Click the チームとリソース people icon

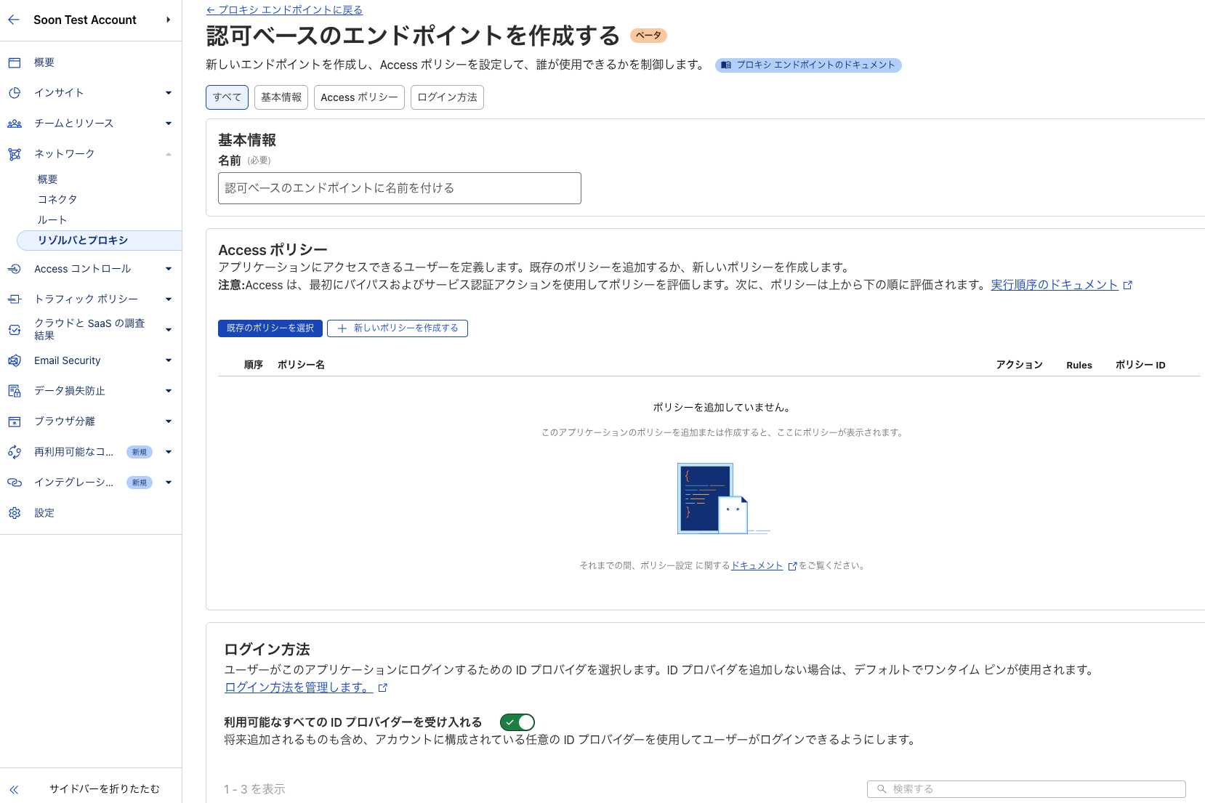[x=15, y=124]
